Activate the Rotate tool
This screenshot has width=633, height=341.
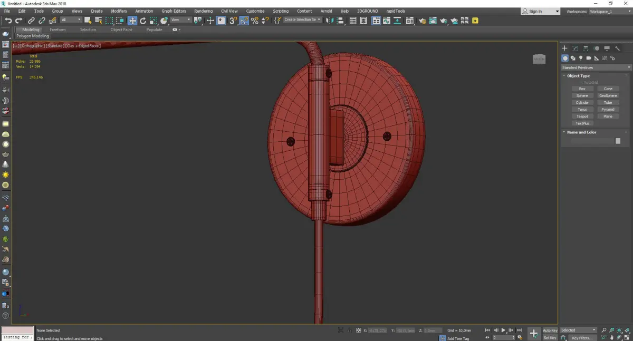[x=142, y=21]
